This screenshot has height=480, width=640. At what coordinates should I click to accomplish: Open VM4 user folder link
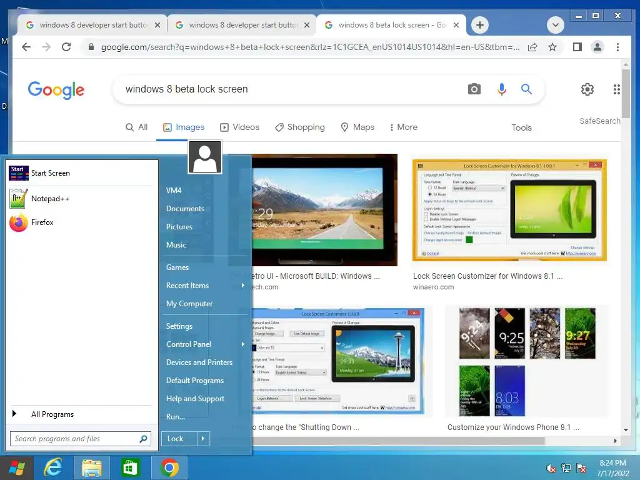174,191
